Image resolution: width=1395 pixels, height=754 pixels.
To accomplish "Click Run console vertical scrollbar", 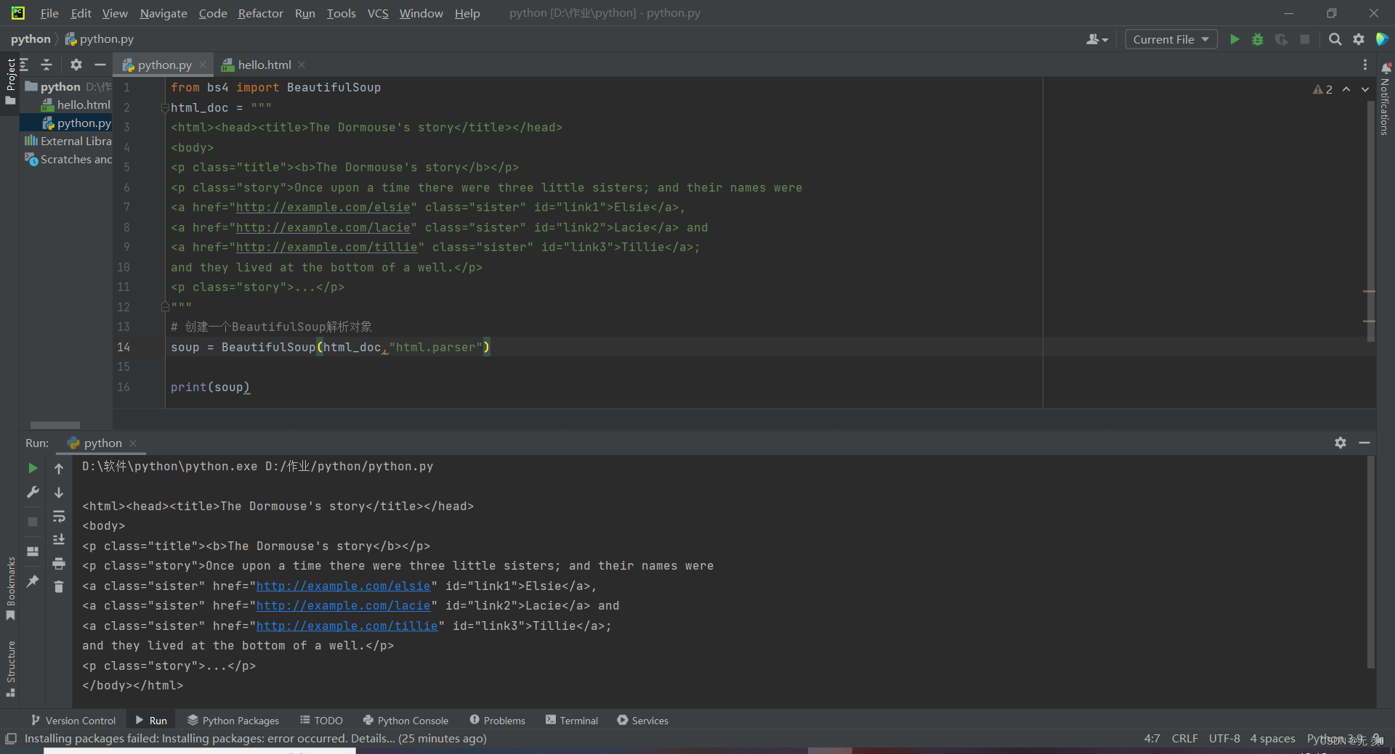I will pyautogui.click(x=1370, y=562).
